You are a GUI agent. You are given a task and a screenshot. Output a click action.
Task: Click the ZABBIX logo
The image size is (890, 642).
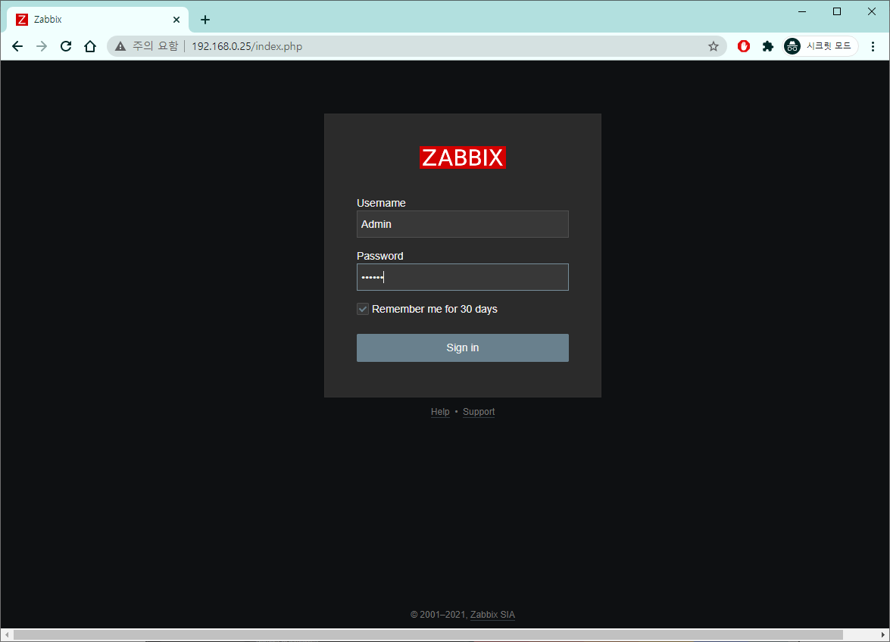pos(463,157)
